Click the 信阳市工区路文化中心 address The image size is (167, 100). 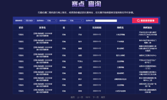pos(148,55)
